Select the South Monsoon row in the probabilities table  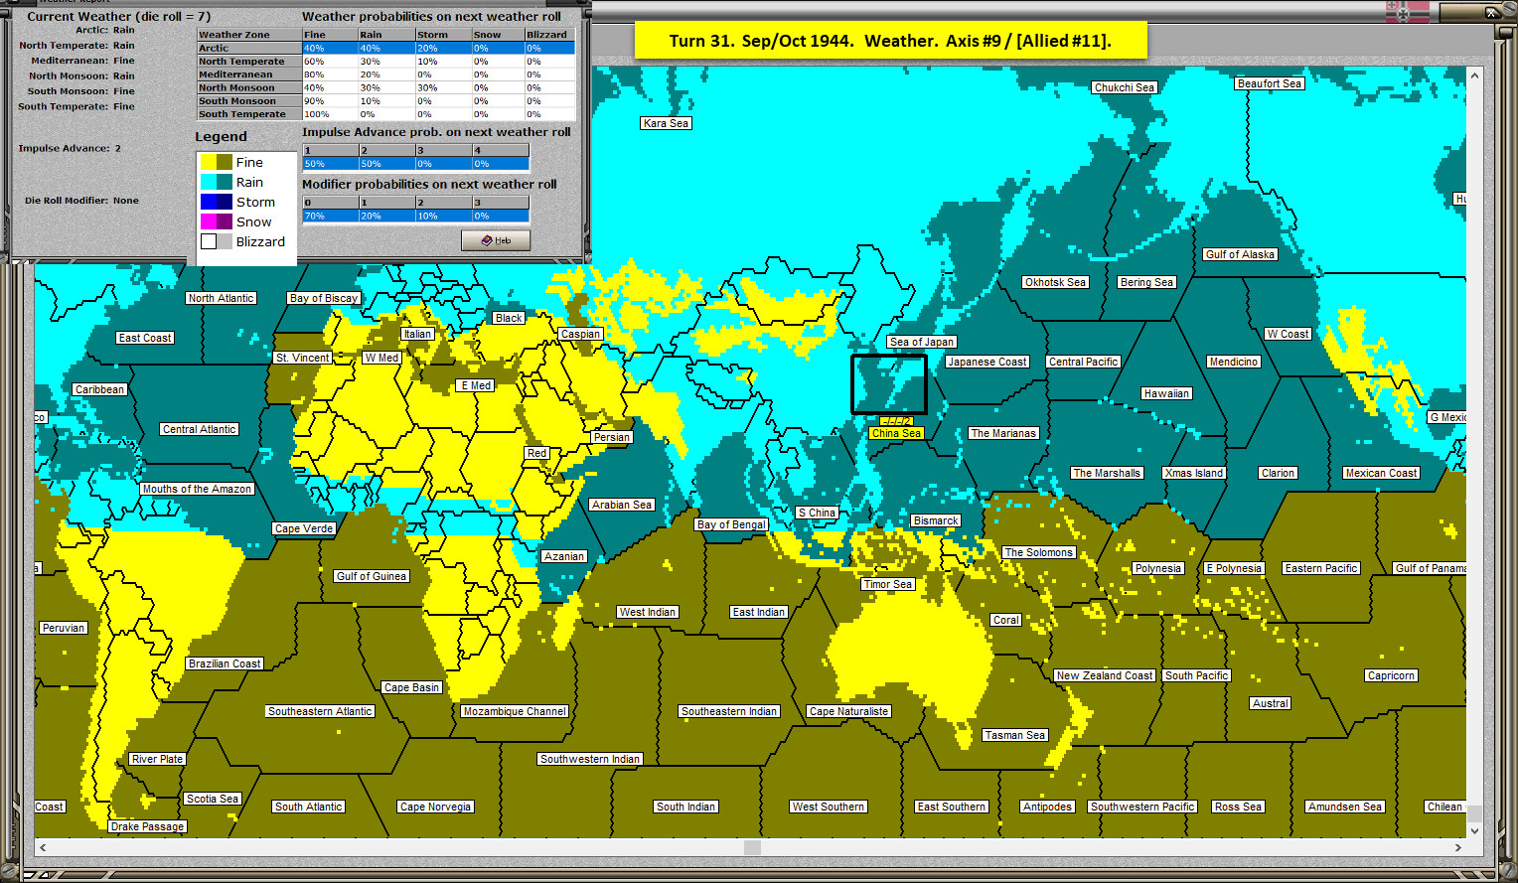(386, 100)
